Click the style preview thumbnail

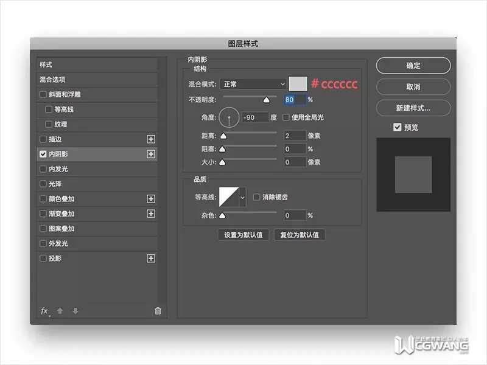pos(413,175)
